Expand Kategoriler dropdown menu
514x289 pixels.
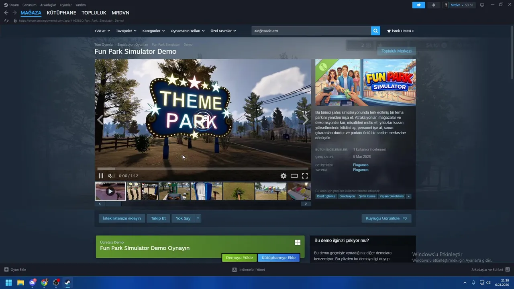[153, 31]
